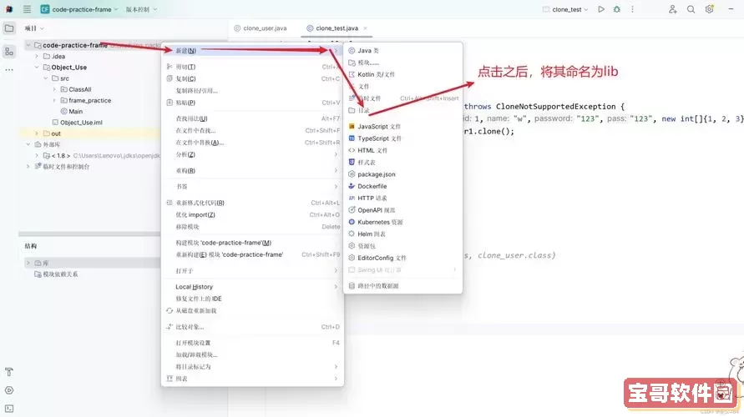This screenshot has height=417, width=744.
Task: Select 模块依赖关系 in structure panel
Action: [x=56, y=274]
